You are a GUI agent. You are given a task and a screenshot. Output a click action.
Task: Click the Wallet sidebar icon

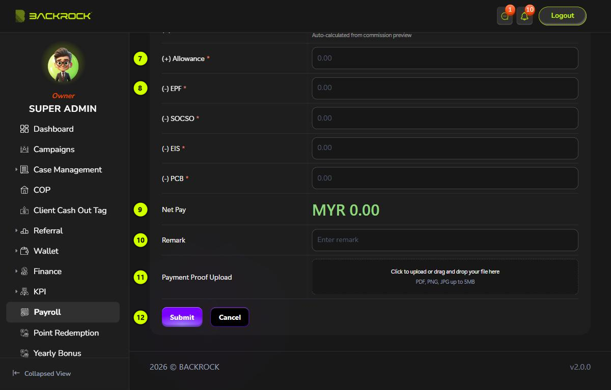coord(24,251)
